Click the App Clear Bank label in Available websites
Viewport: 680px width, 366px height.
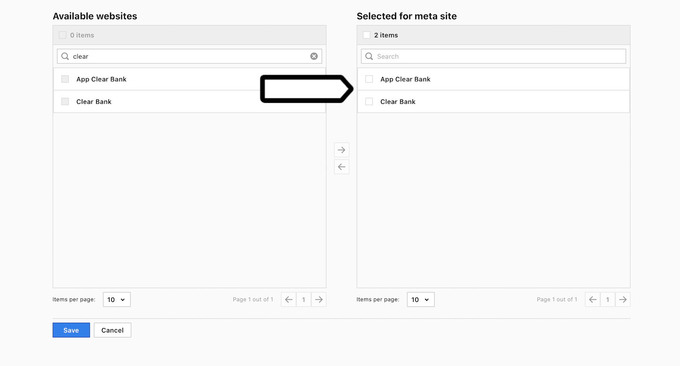click(102, 79)
